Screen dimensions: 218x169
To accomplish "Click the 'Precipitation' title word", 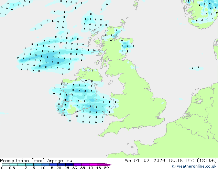I will [x=14, y=161].
